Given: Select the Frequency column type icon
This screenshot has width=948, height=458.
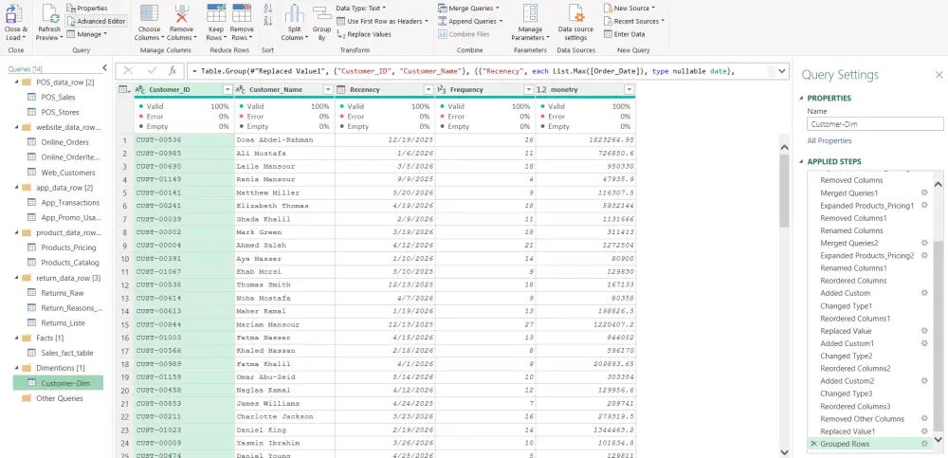Looking at the screenshot, I should pyautogui.click(x=442, y=89).
